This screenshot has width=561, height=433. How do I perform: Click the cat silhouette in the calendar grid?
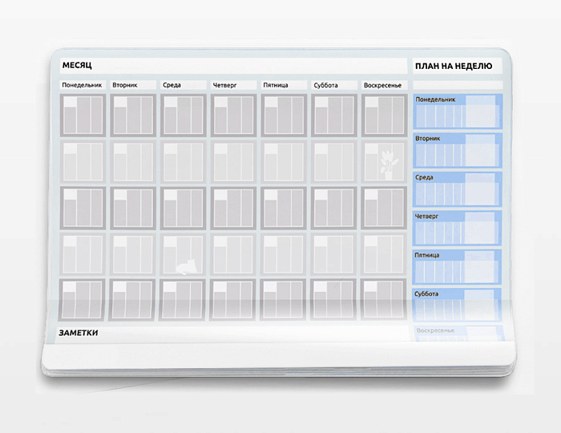click(x=186, y=267)
